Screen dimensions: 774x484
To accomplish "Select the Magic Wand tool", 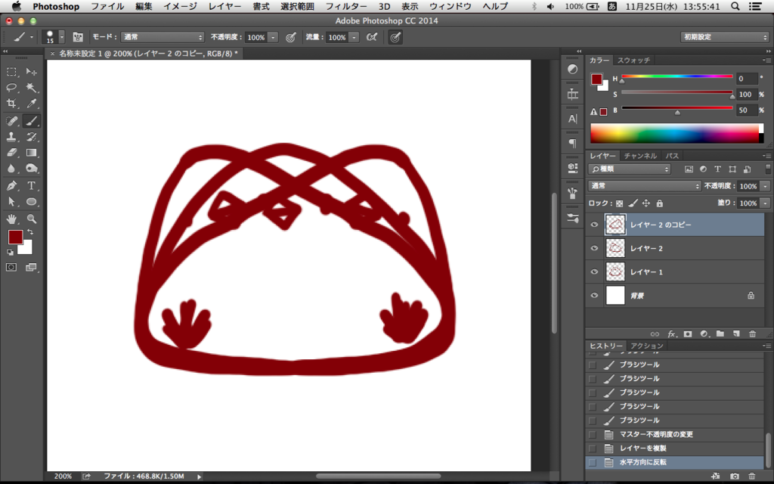I will pos(31,88).
